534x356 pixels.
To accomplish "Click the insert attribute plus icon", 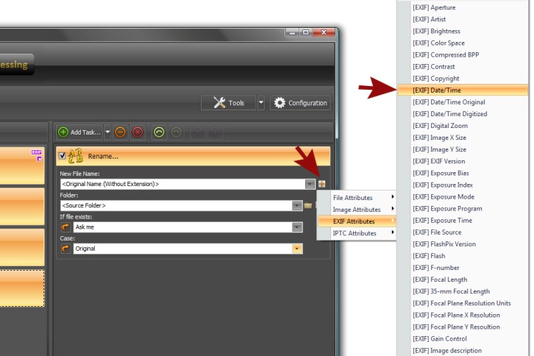I will [x=321, y=184].
